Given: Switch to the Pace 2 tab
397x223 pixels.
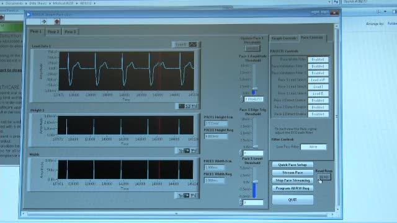Looking at the screenshot, I should [x=53, y=32].
